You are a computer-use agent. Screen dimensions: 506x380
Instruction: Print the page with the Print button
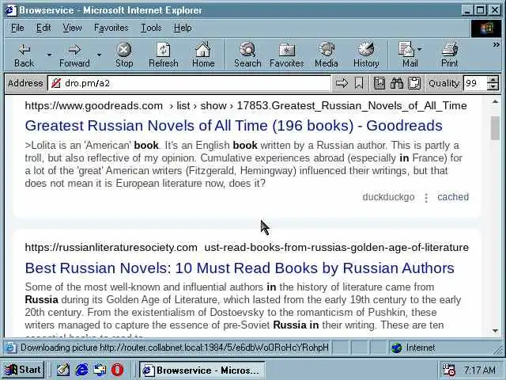click(450, 55)
